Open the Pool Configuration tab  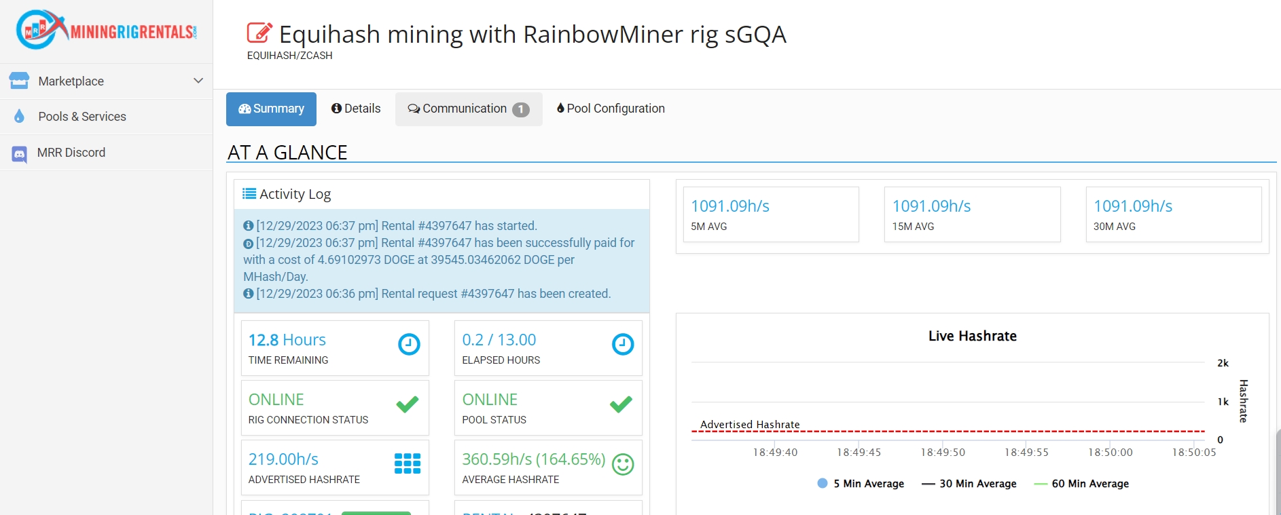click(611, 109)
